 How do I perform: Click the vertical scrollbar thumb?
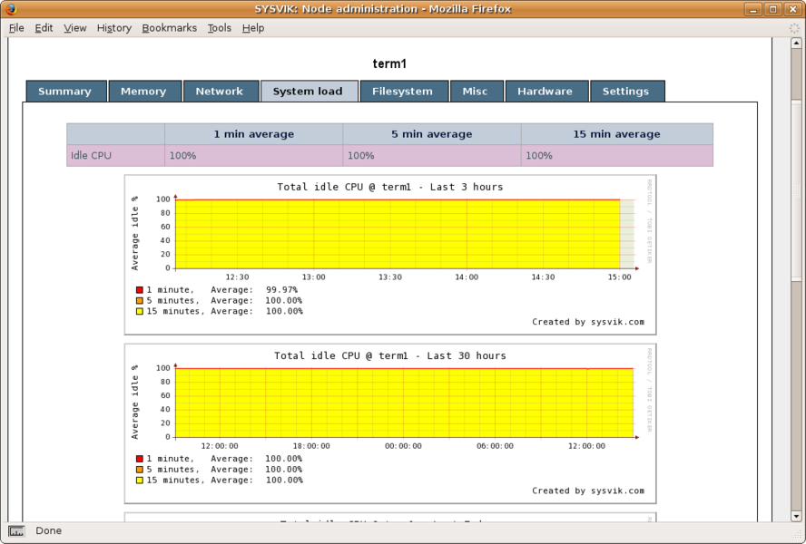[x=796, y=190]
